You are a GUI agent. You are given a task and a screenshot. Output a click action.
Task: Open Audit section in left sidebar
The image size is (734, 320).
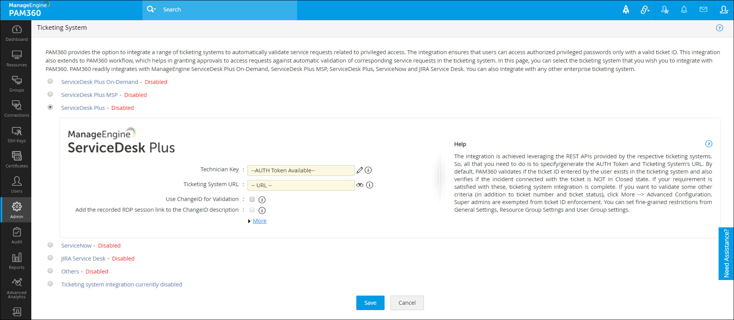[16, 235]
